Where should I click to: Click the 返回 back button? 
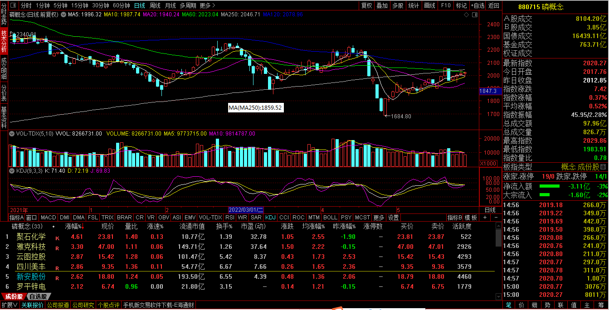pos(493,5)
